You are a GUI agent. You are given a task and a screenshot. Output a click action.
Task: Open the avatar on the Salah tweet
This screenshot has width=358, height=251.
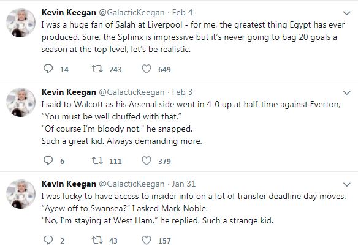[x=21, y=23]
